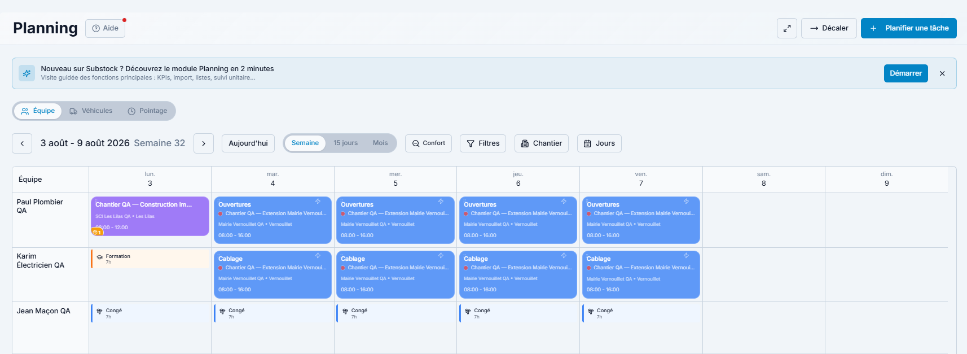Click the fullscreen expand arrows icon
The image size is (967, 354).
[x=786, y=28]
